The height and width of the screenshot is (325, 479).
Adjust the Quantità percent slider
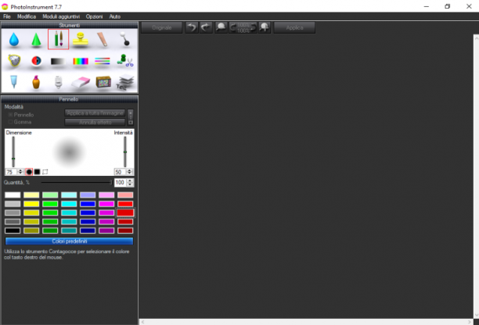77,182
